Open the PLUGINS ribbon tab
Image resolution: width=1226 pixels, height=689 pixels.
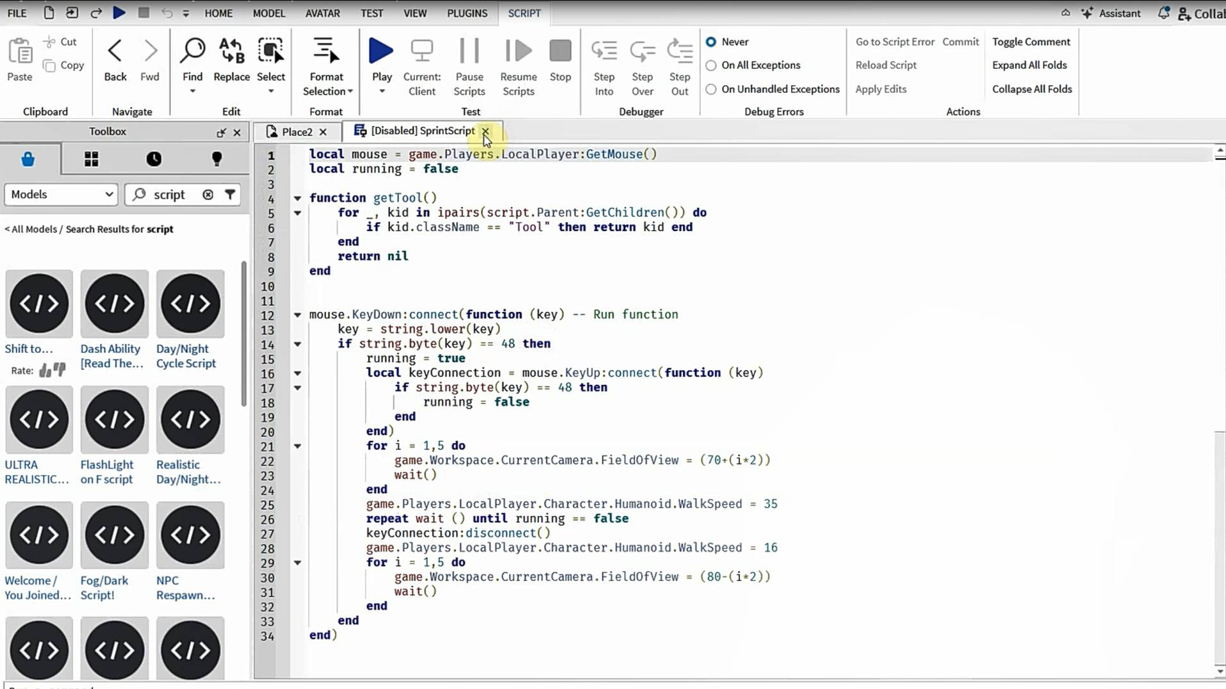(x=467, y=13)
